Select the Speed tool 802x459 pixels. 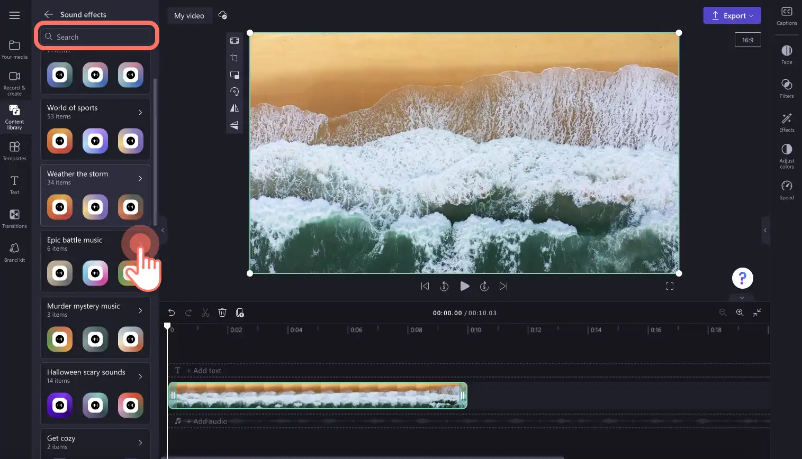click(x=787, y=190)
